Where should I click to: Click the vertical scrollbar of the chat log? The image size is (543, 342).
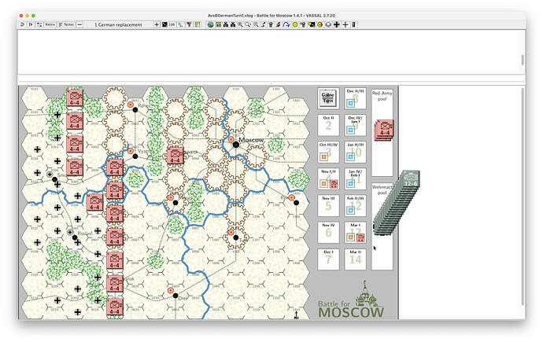pos(521,60)
